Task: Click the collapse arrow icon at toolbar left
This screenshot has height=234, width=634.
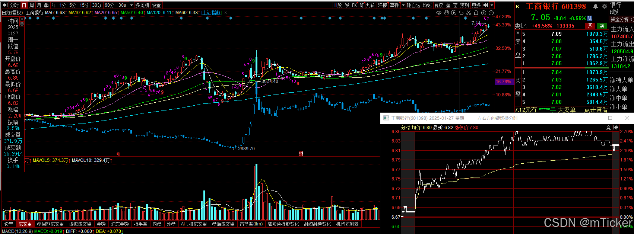Action: point(5,5)
